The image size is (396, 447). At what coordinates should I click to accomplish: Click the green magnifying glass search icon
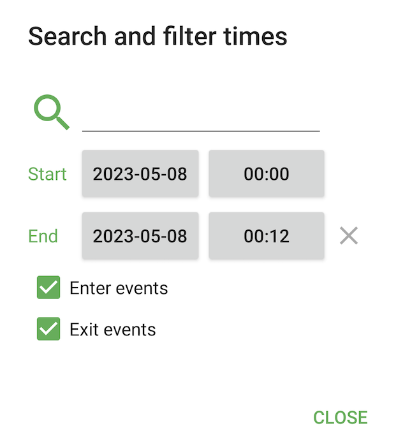click(x=51, y=113)
